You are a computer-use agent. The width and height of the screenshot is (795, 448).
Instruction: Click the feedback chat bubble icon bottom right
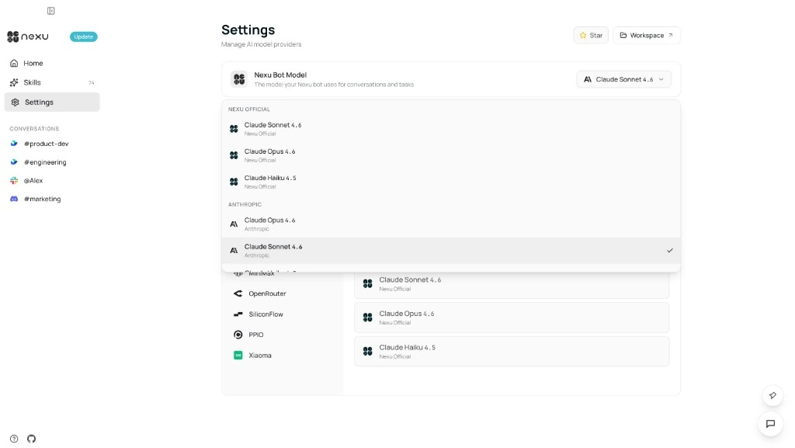tap(771, 424)
